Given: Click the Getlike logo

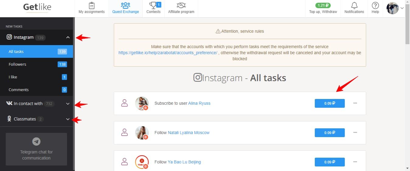Looking at the screenshot, I should point(37,7).
